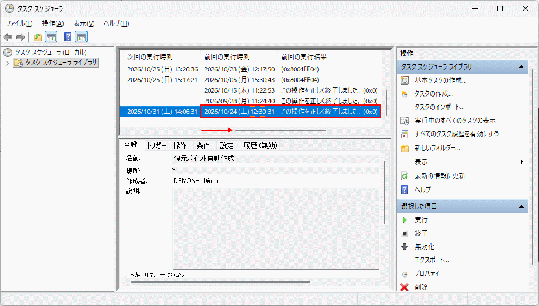
Task: Click the タスク スケジューラ (ローカル) clock icon
Action: coord(8,52)
